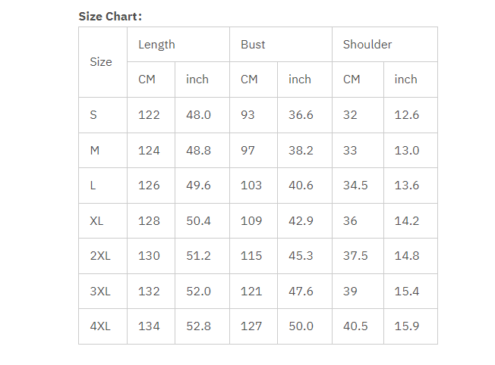Click the 115 bust CM value
This screenshot has height=365, width=495.
pyautogui.click(x=251, y=256)
